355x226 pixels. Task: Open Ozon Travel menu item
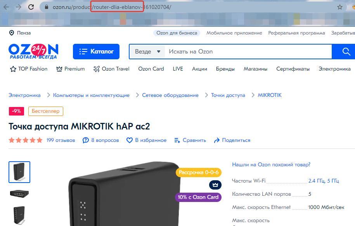pos(111,69)
